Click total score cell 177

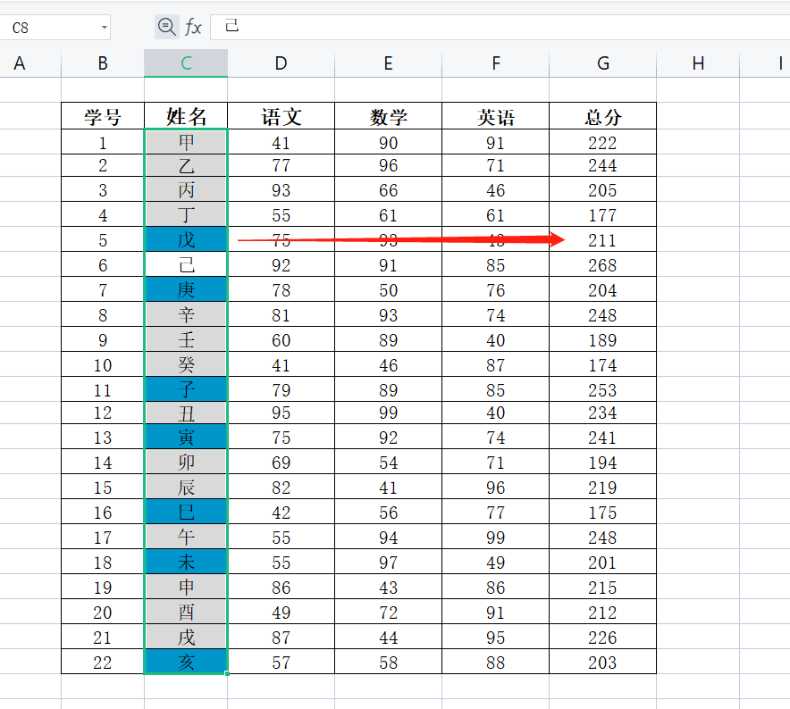pyautogui.click(x=603, y=214)
